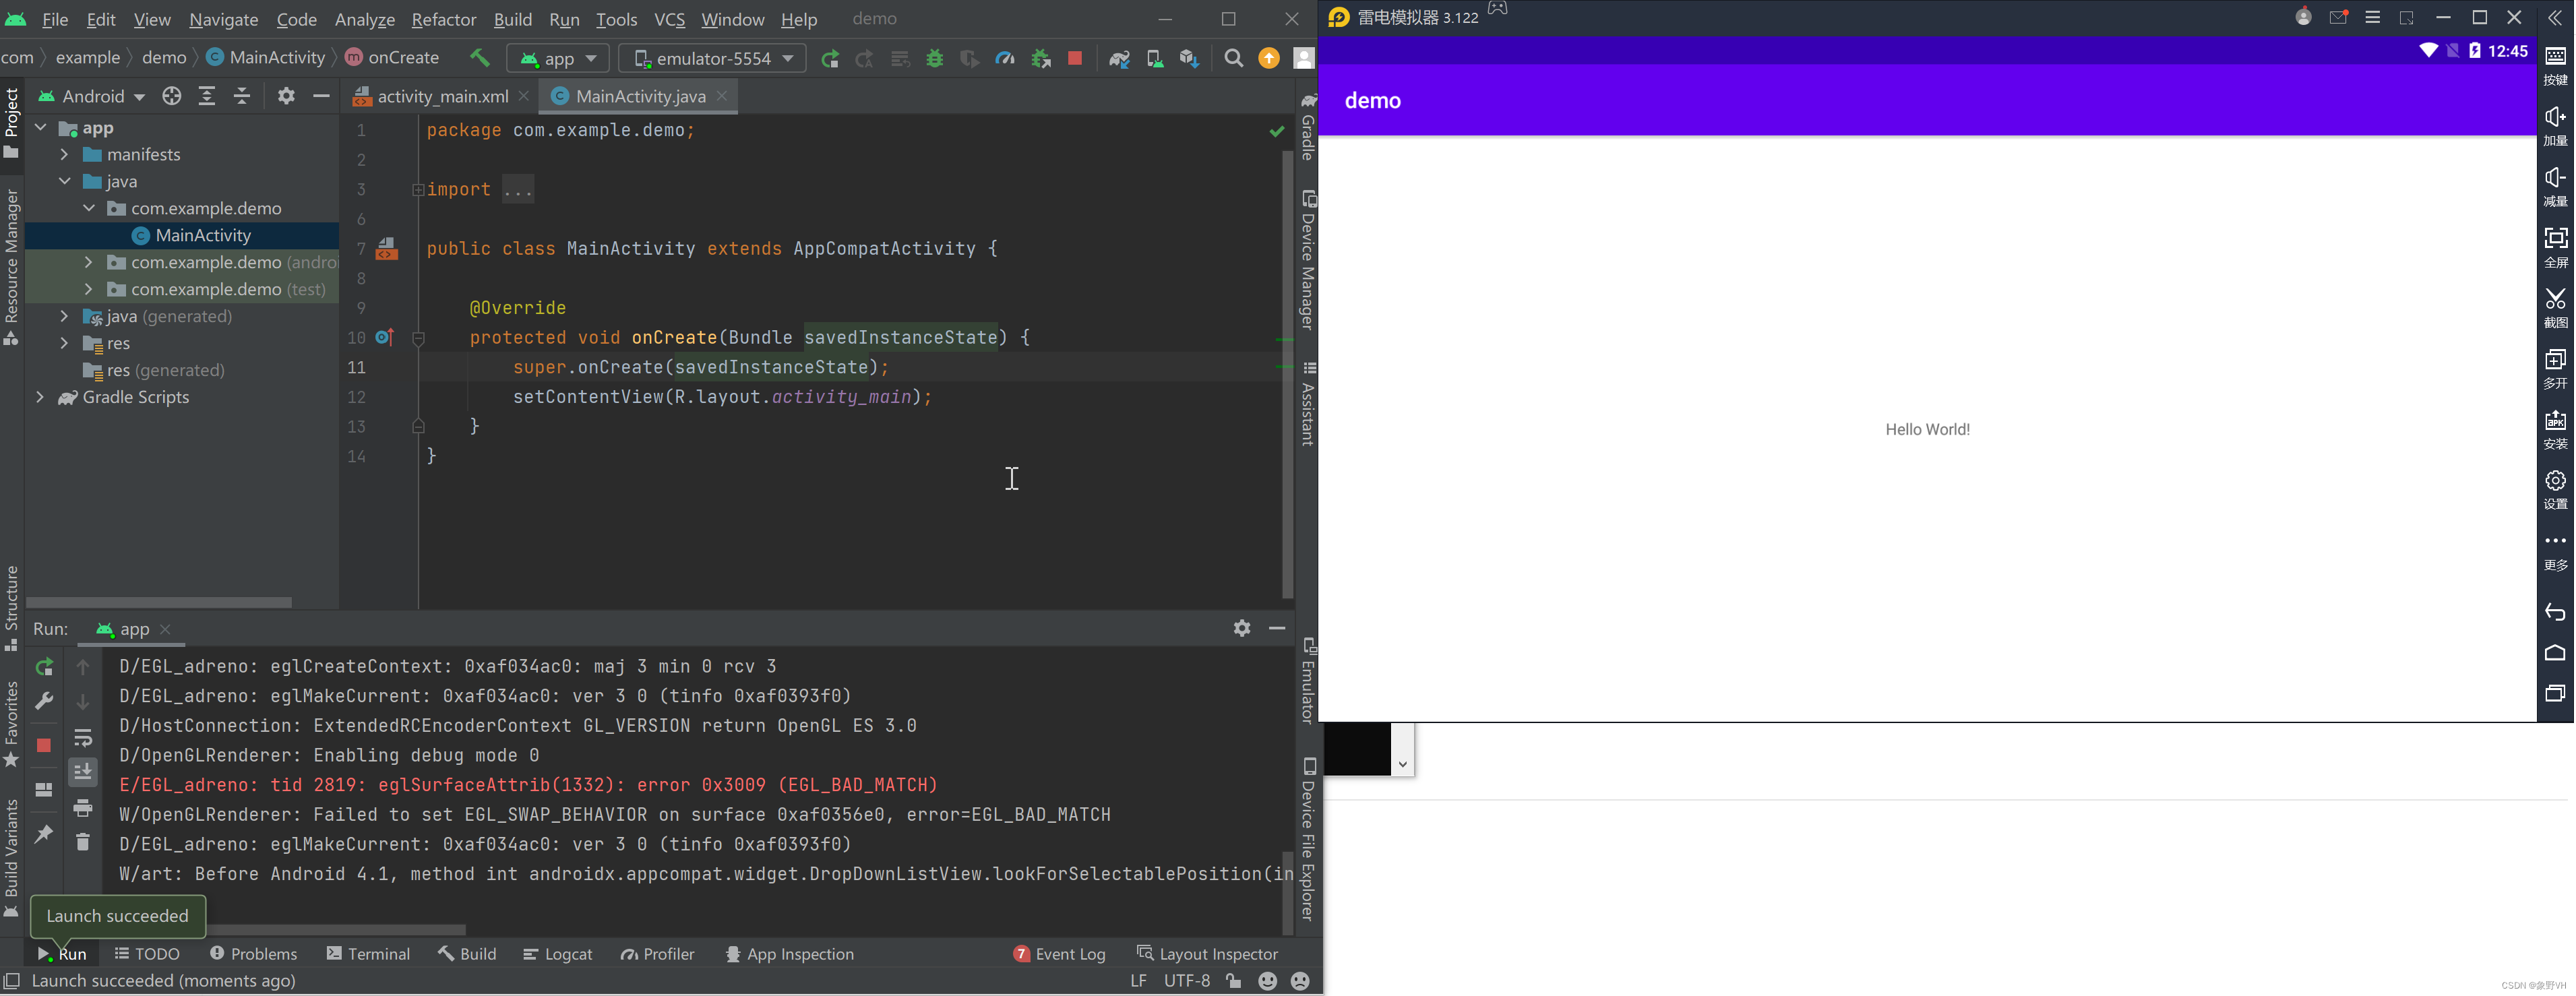Click the Sync Project with Gradle Files icon
The width and height of the screenshot is (2576, 996).
[1119, 58]
